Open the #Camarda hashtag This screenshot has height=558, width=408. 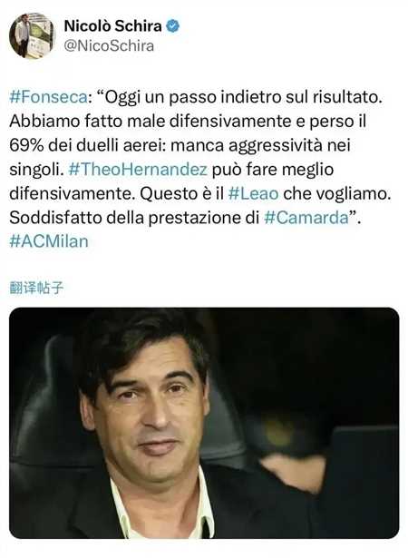tap(306, 218)
